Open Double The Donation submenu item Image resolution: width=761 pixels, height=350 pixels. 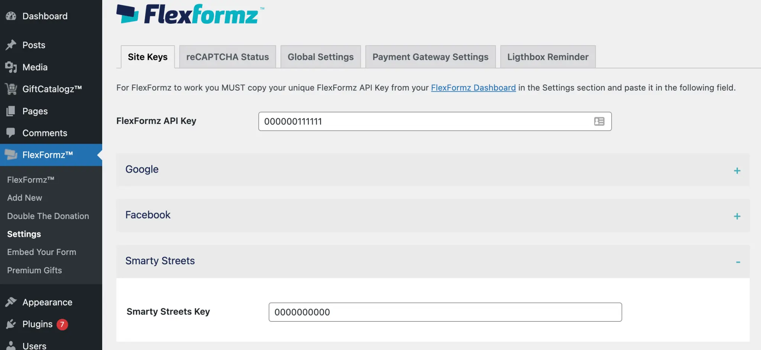pyautogui.click(x=48, y=216)
